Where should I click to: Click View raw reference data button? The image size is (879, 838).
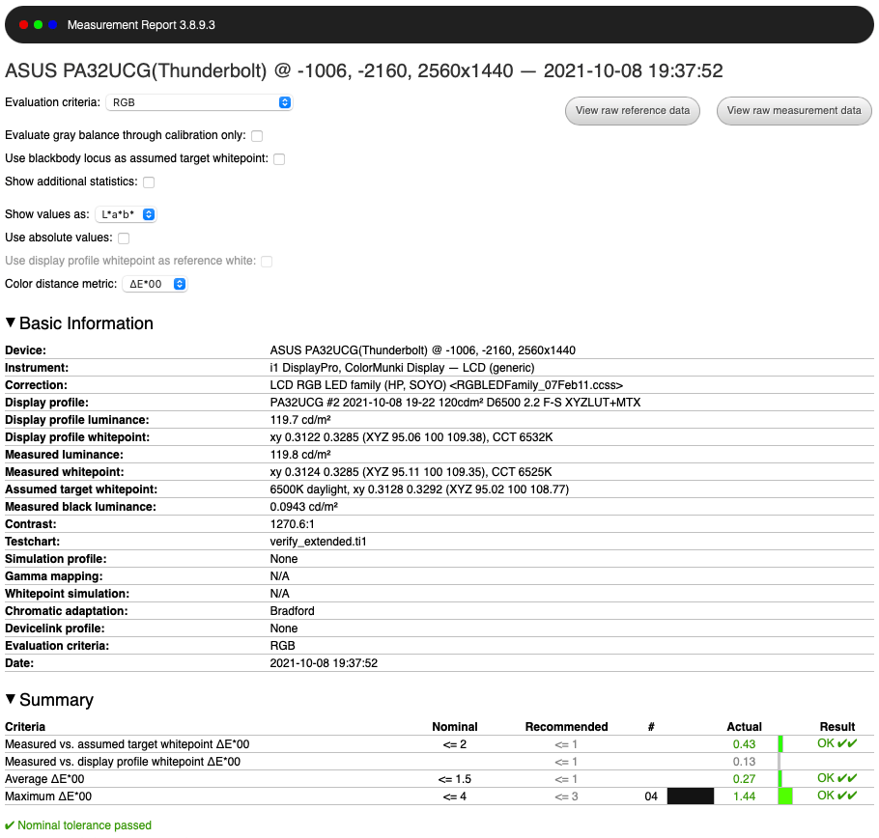coord(633,111)
